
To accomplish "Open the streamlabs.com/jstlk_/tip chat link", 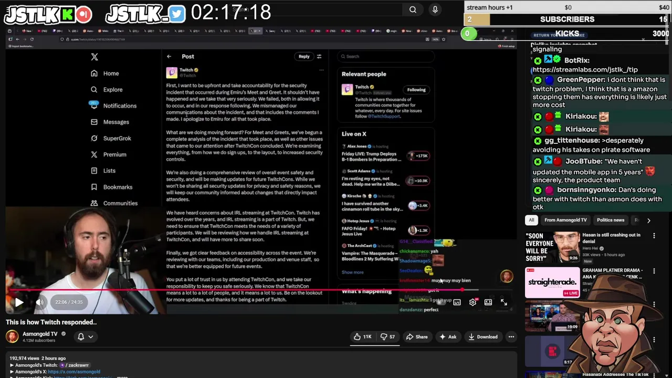I will pos(585,69).
